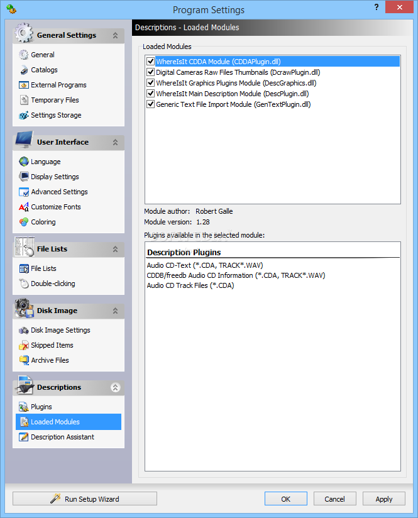This screenshot has height=518, width=418.
Task: Open Customize Fonts page
Action: click(x=56, y=207)
